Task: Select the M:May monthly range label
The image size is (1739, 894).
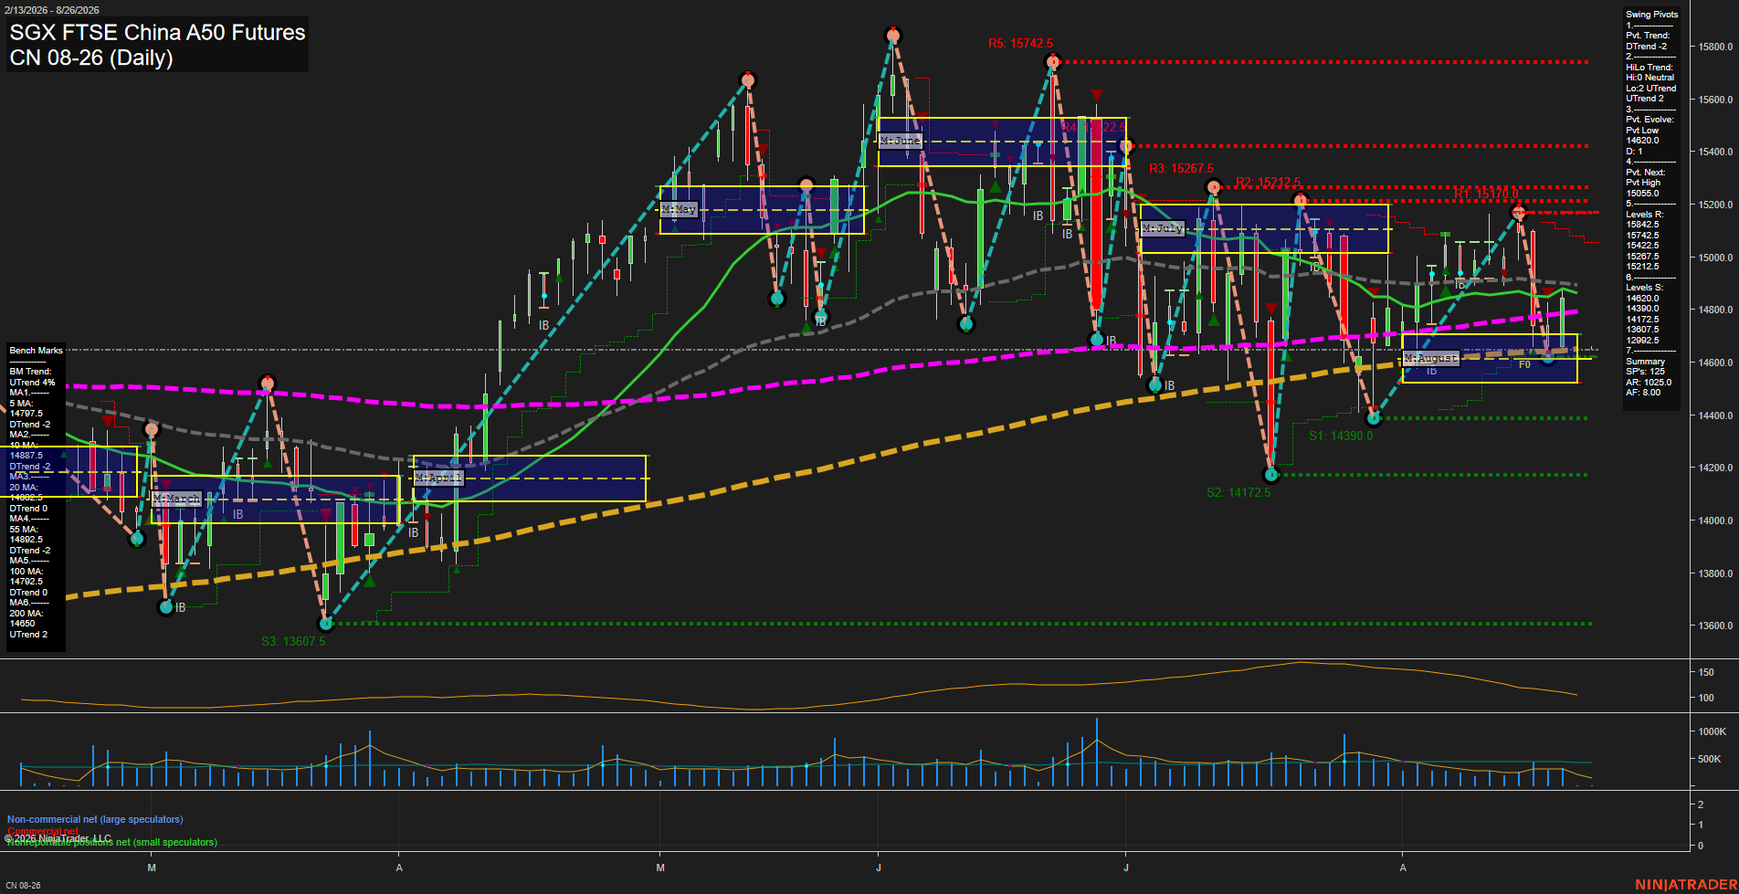Action: pyautogui.click(x=679, y=209)
